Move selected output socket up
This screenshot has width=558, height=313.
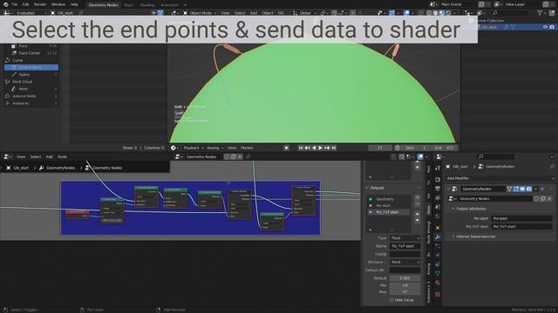[418, 214]
